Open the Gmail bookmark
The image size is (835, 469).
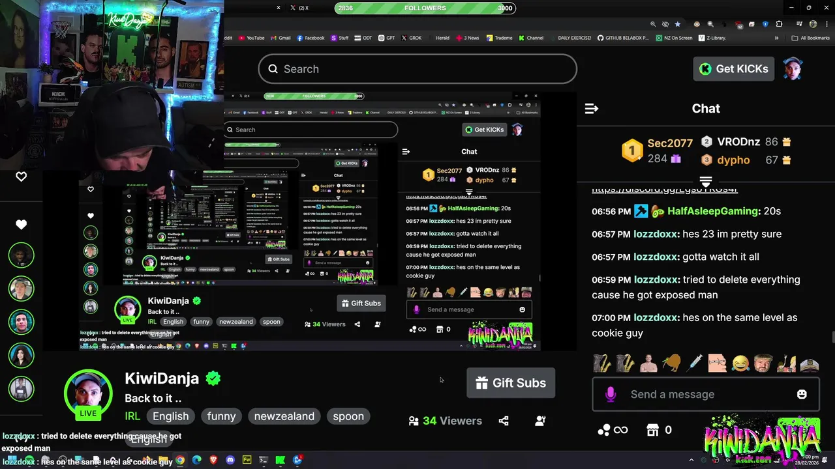(x=281, y=38)
